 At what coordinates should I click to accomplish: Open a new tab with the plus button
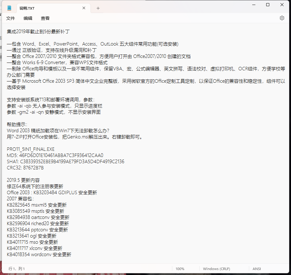click(98, 8)
